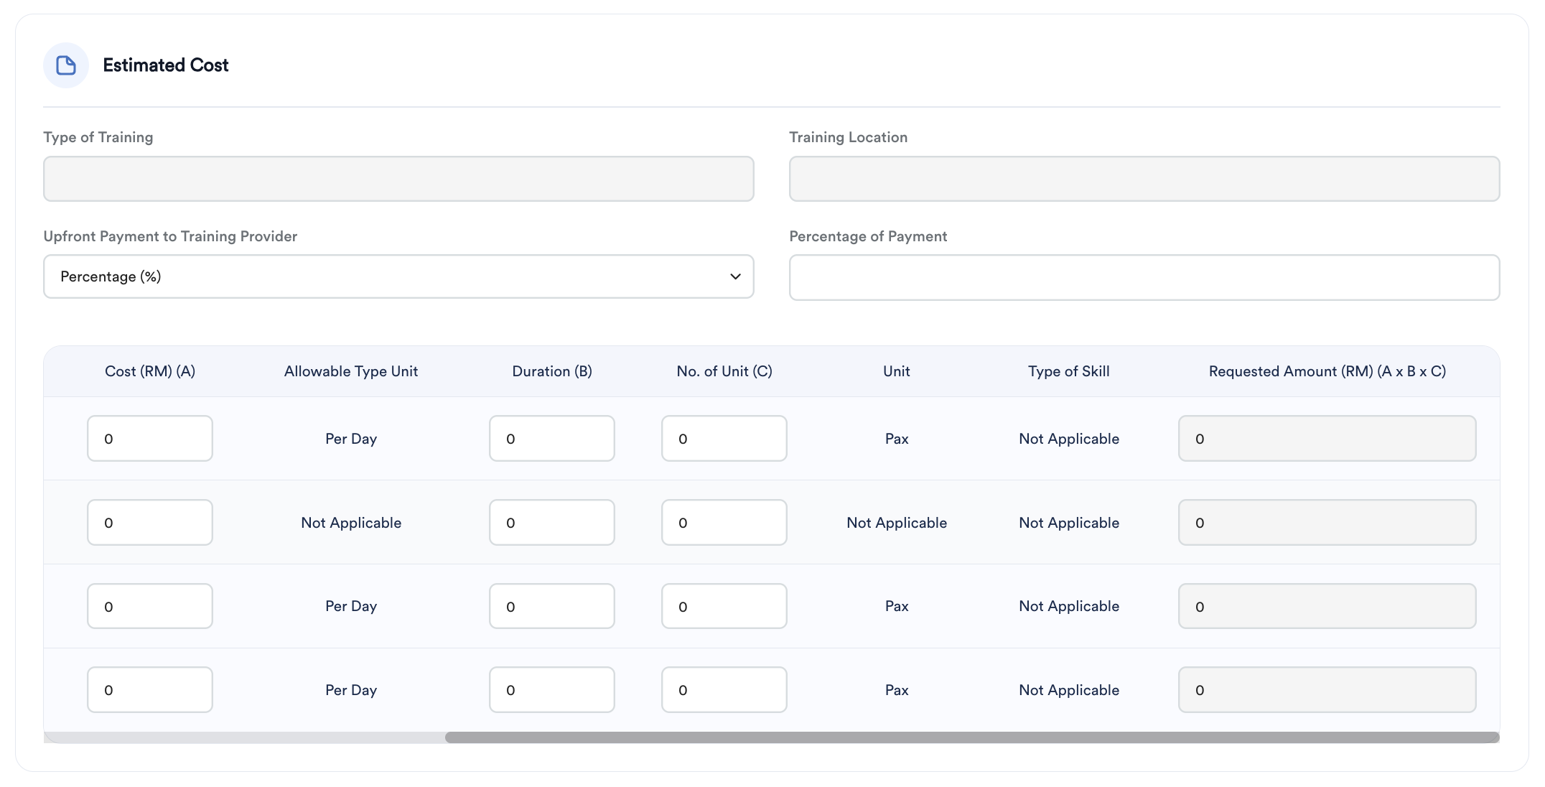Focus the Percentage of Payment field
Viewport: 1545px width, 787px height.
point(1144,277)
